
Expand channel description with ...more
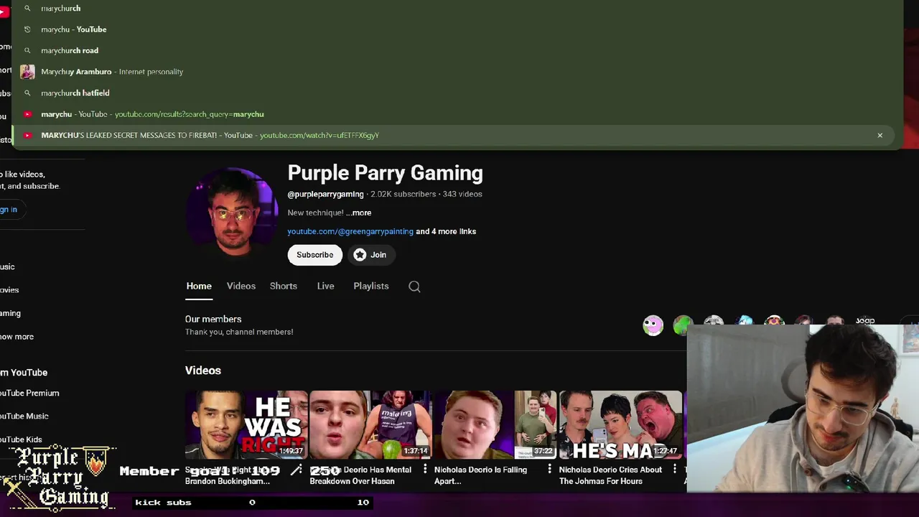[358, 213]
